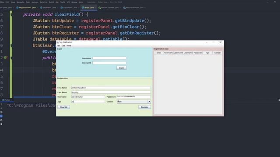Click getBtnUpdate in the code editor

click(129, 21)
